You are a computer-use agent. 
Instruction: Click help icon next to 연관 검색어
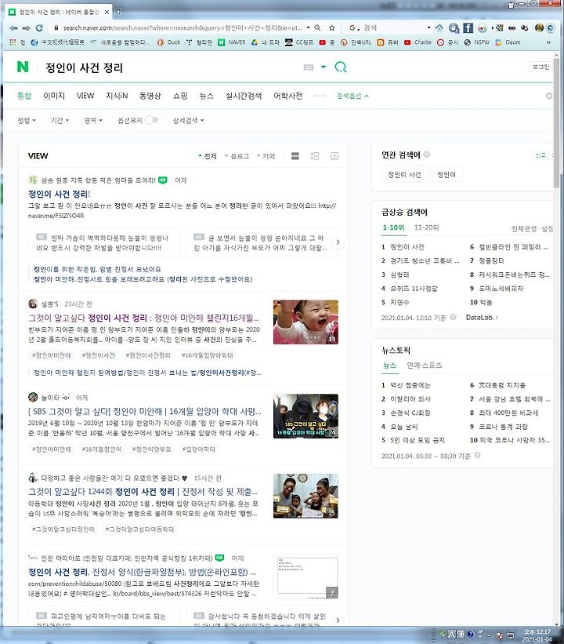427,155
